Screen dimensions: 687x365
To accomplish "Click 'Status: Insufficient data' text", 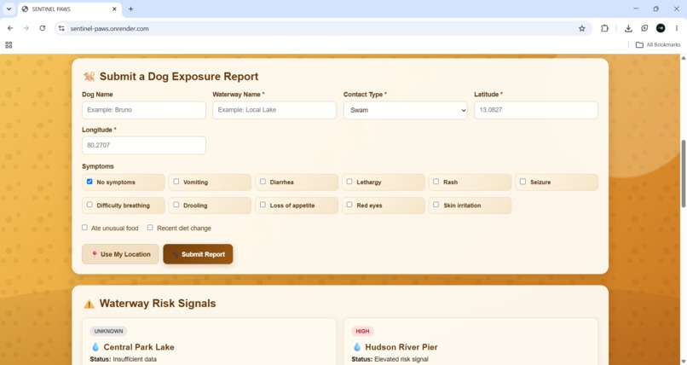I will [123, 359].
